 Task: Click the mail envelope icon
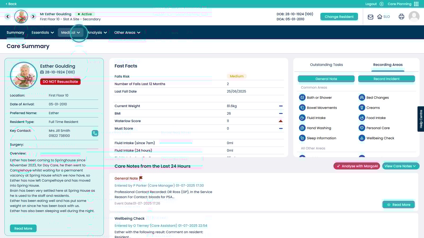(370, 17)
